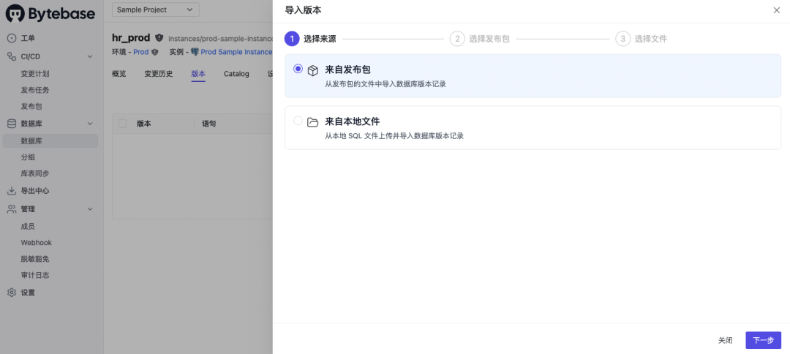Click the 导出中心 download icon
Screen dimensions: 790x354
12,191
